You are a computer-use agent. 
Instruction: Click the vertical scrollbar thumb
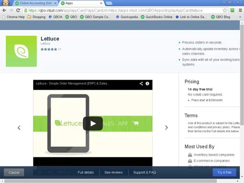point(242,75)
